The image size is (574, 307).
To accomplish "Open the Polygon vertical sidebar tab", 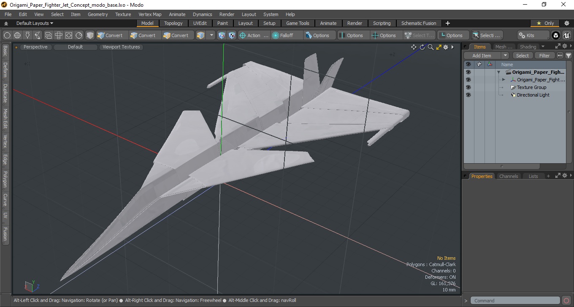I will pyautogui.click(x=5, y=179).
